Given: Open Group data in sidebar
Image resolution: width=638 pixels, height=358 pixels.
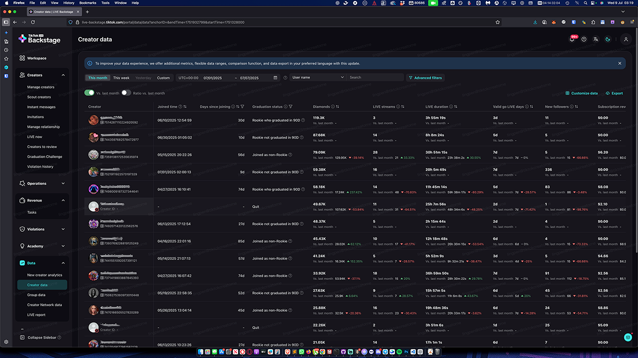Looking at the screenshot, I should pos(36,295).
